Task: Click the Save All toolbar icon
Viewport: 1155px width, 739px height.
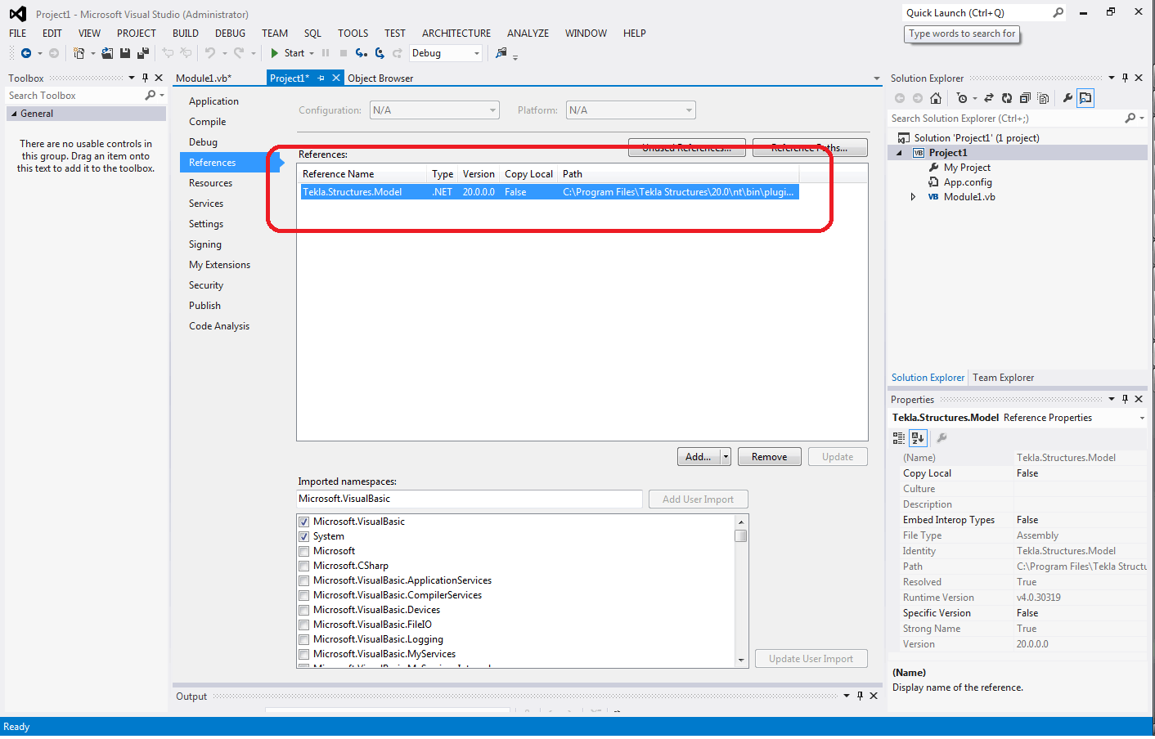Action: point(143,53)
